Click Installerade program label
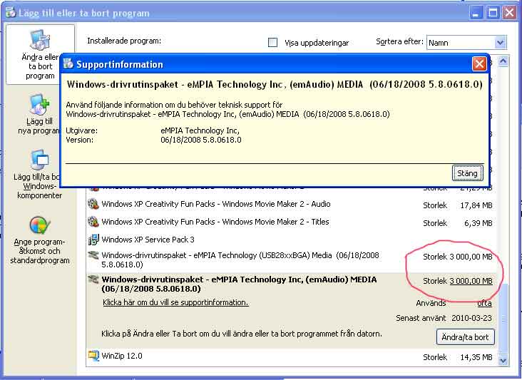 click(124, 41)
